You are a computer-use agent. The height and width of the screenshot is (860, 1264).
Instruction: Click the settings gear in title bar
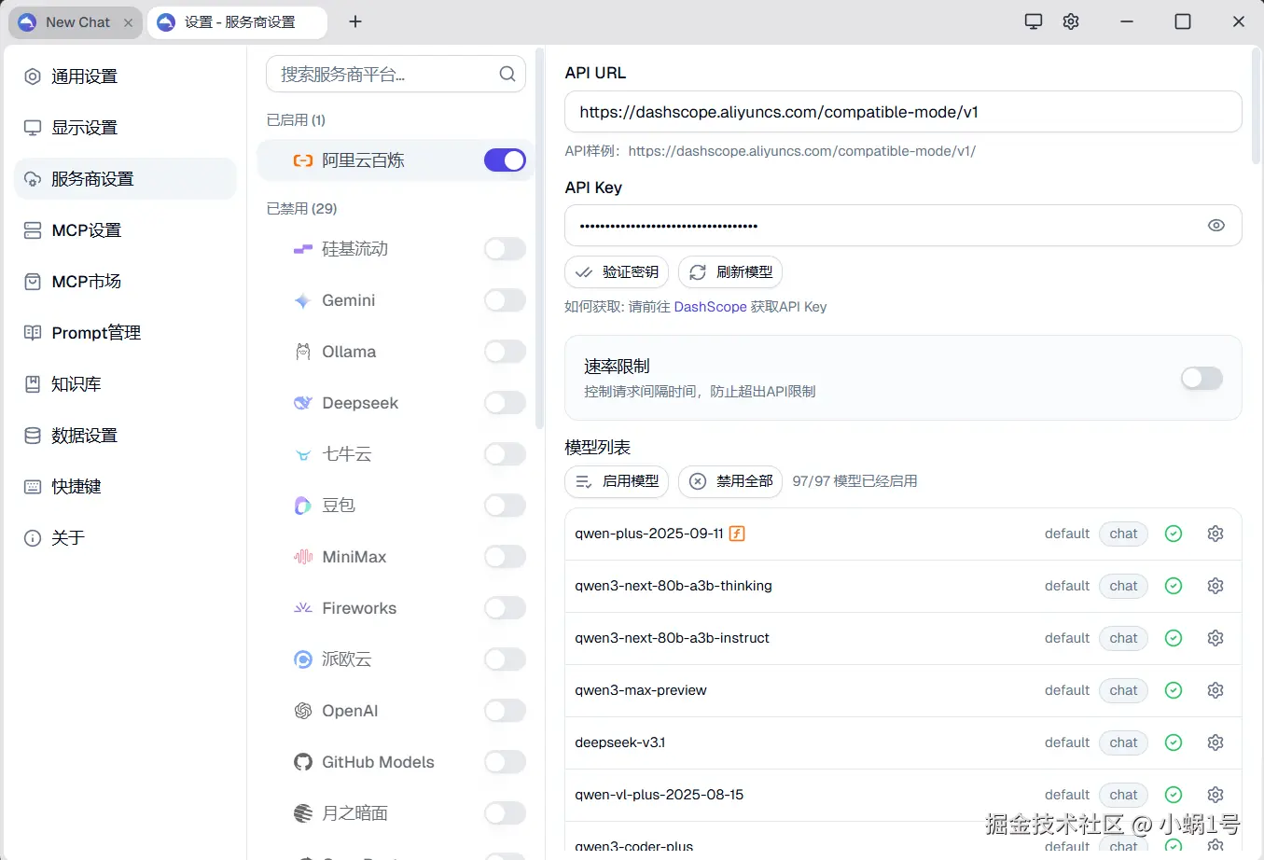[1071, 21]
